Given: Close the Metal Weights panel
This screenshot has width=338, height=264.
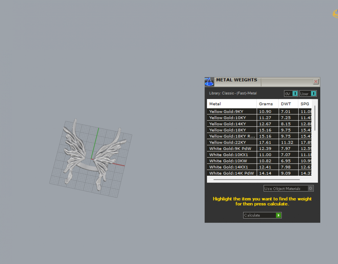Looking at the screenshot, I should [316, 82].
